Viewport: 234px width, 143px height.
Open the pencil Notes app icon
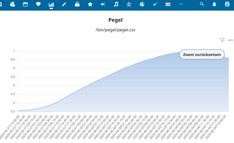tap(64, 4)
